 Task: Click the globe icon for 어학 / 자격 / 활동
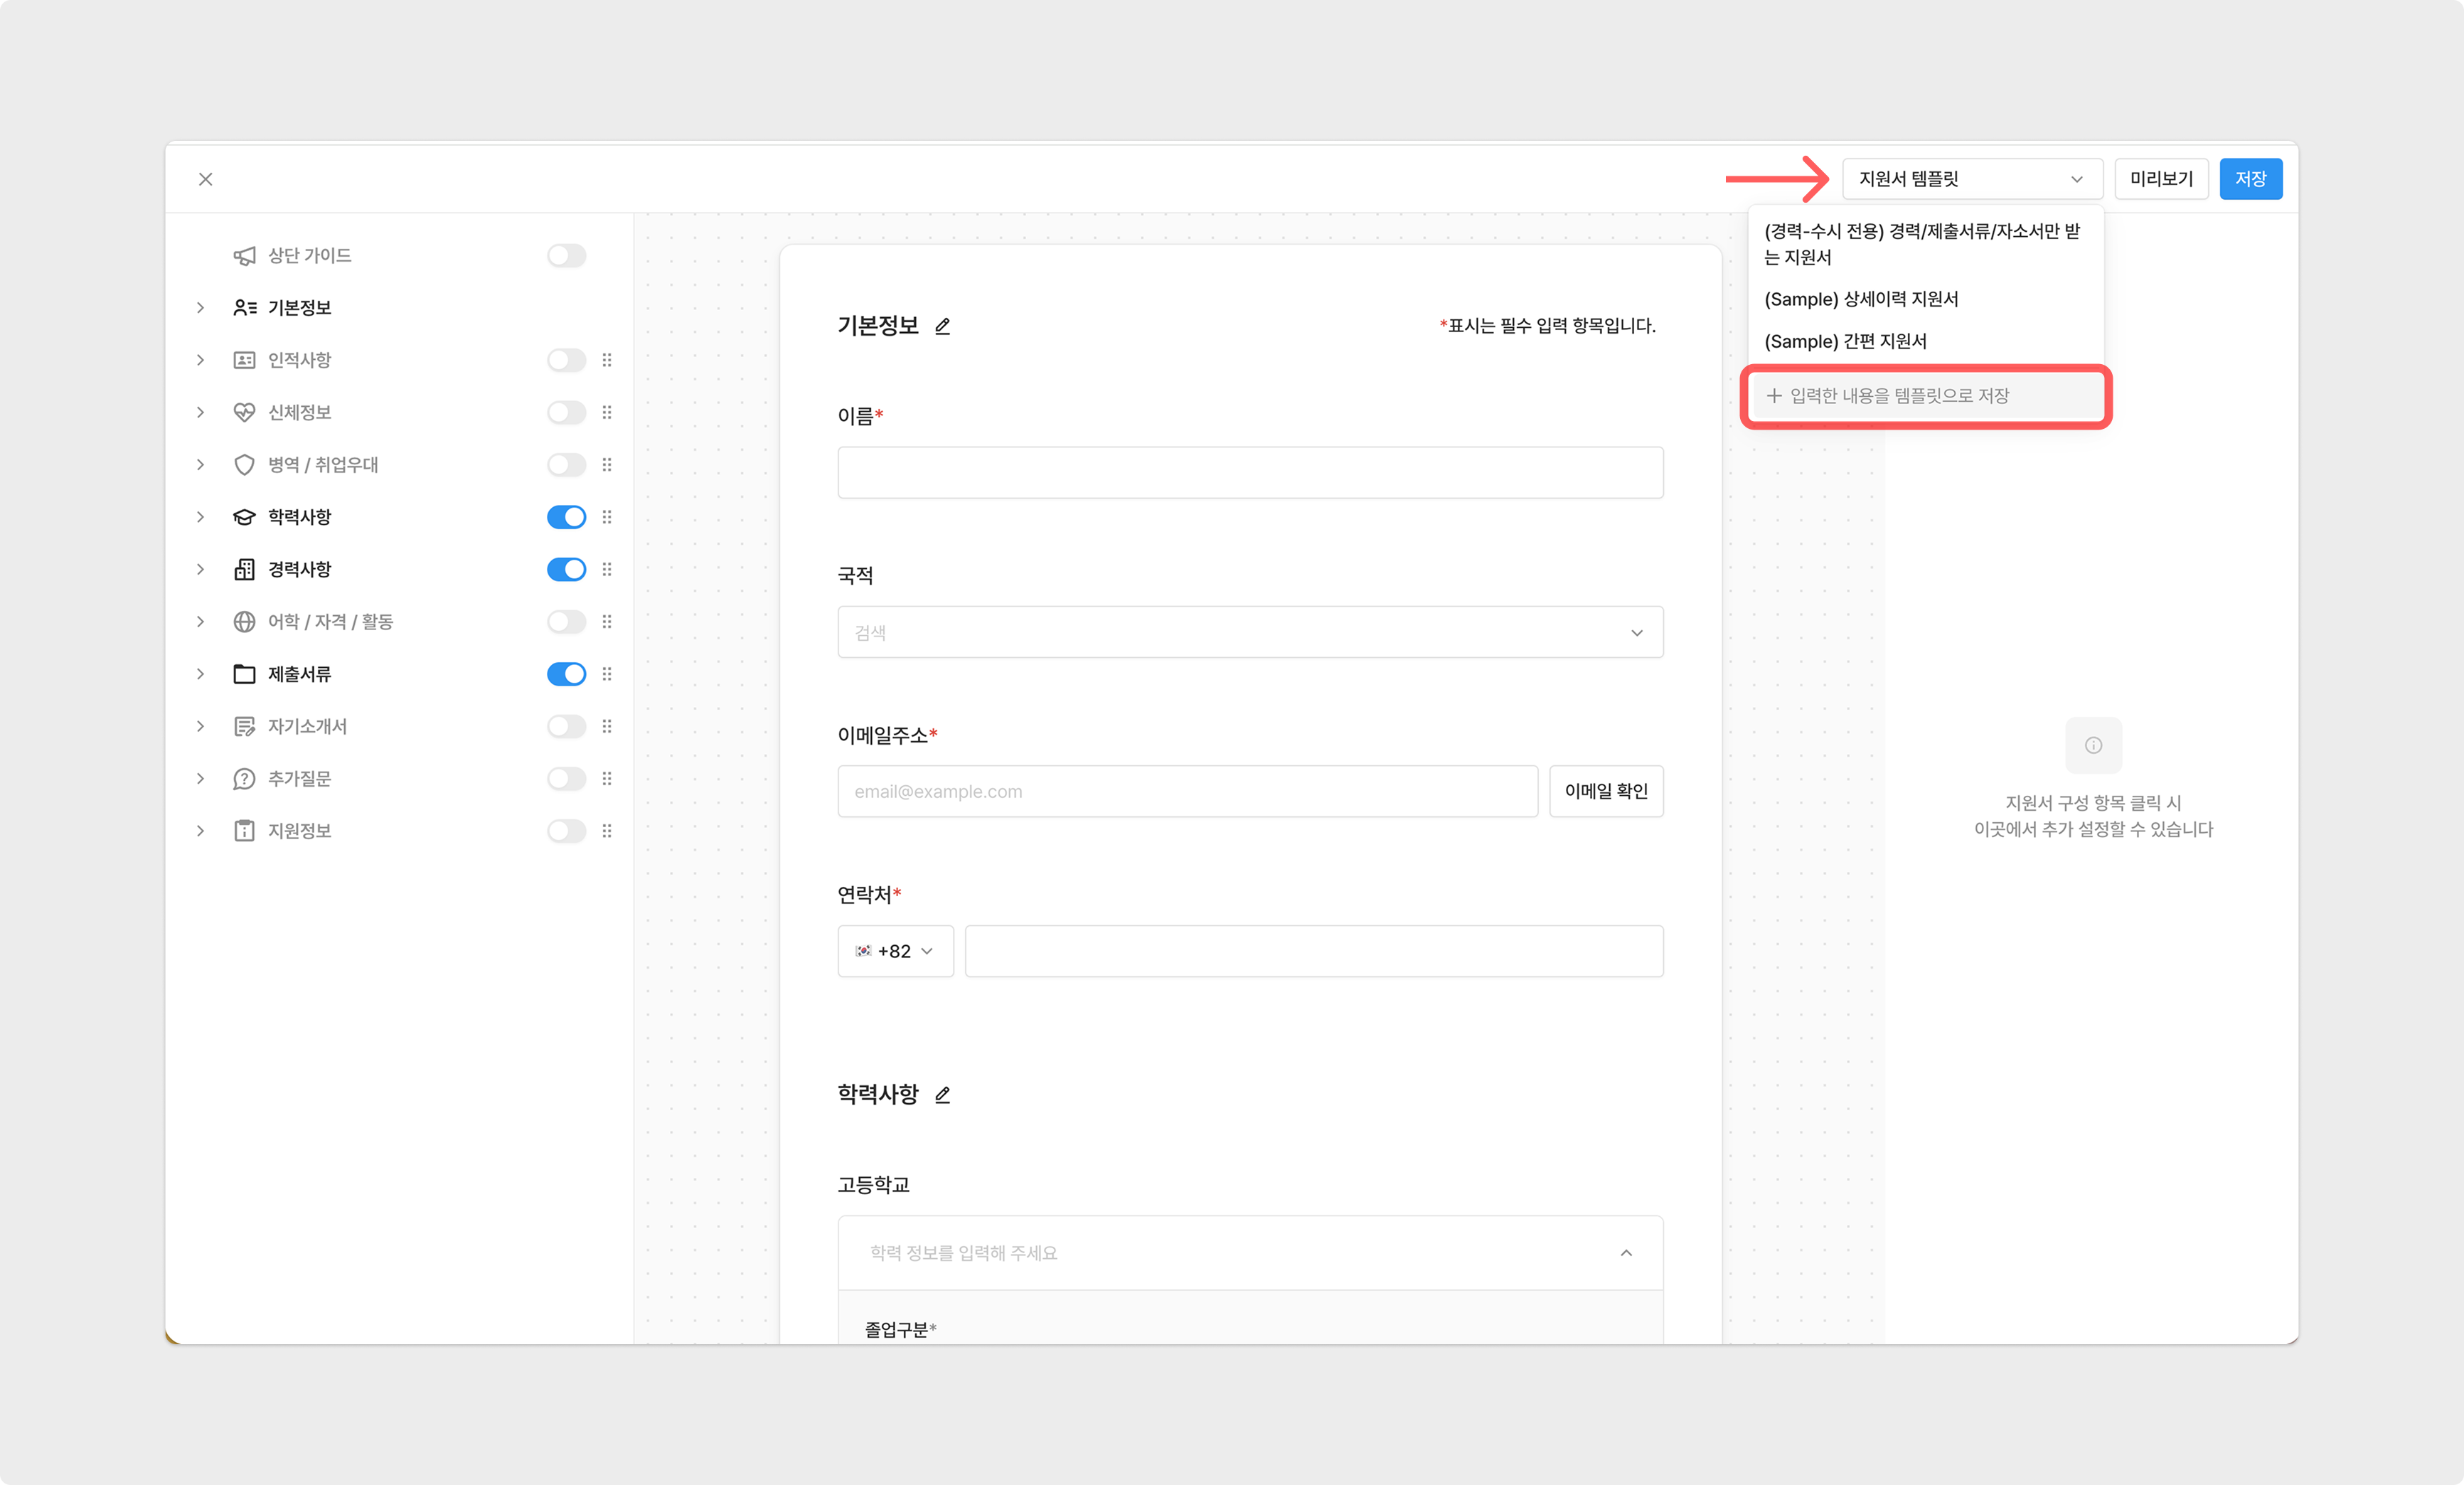pos(244,622)
